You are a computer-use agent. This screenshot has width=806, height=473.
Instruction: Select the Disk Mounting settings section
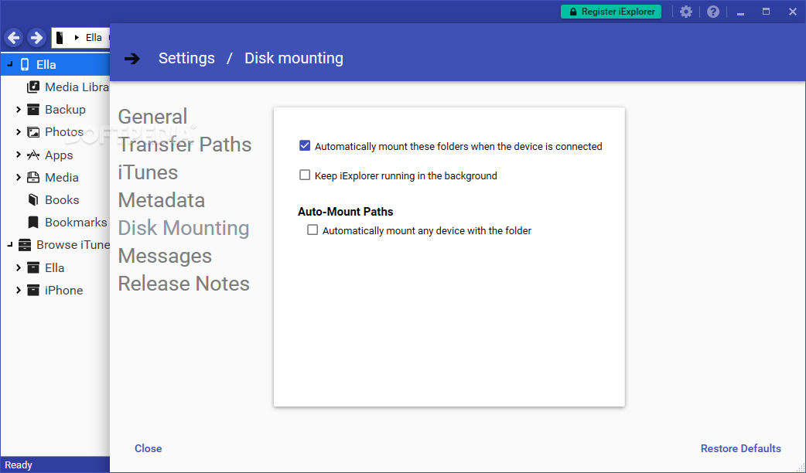click(184, 227)
